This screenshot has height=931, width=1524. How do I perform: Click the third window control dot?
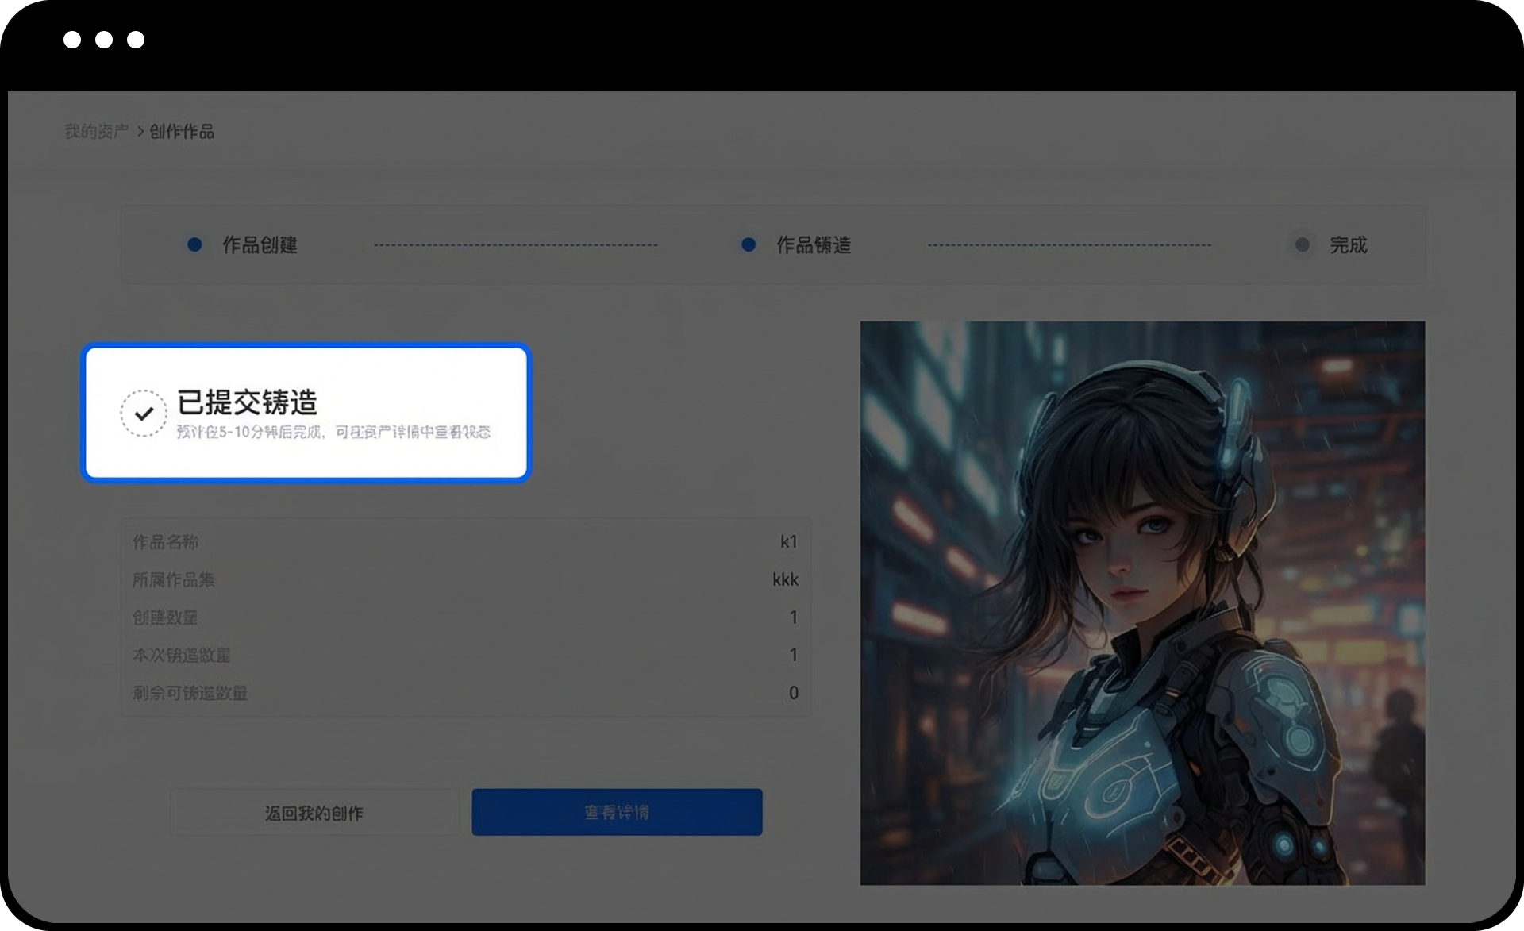tap(136, 40)
